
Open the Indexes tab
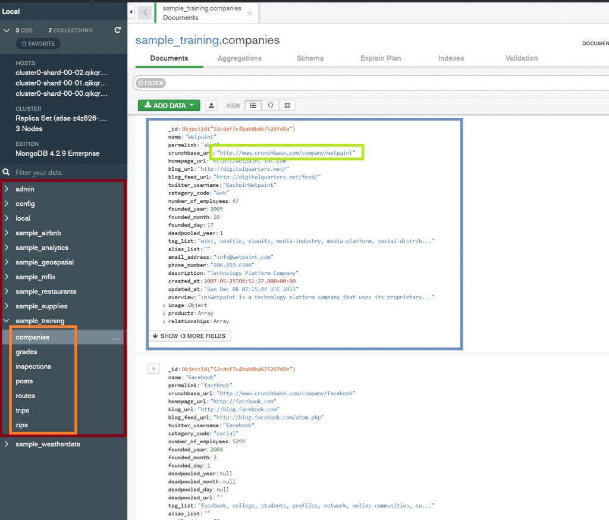(x=451, y=58)
